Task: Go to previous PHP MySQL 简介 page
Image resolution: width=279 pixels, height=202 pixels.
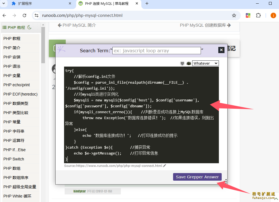Action: [x=77, y=25]
